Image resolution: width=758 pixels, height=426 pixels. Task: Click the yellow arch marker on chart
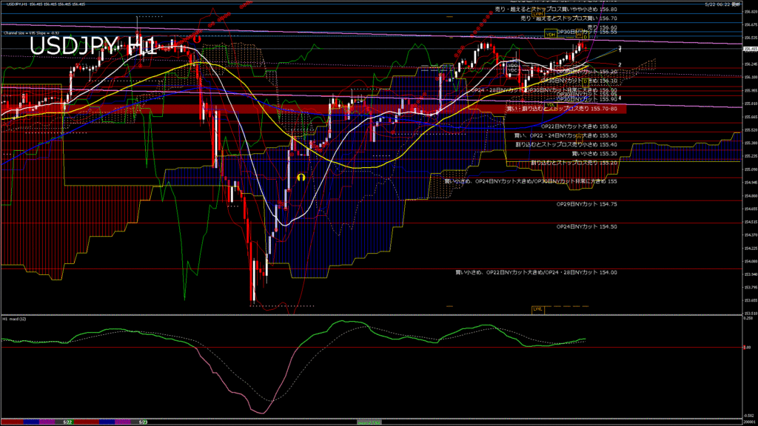point(301,177)
